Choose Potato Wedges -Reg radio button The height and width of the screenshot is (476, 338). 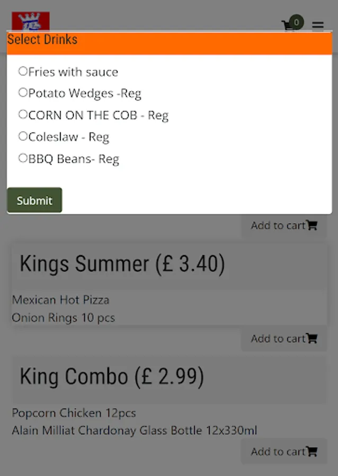[23, 93]
